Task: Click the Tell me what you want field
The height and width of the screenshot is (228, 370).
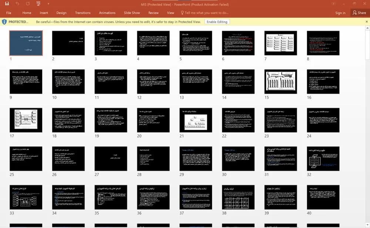Action: tap(206, 13)
